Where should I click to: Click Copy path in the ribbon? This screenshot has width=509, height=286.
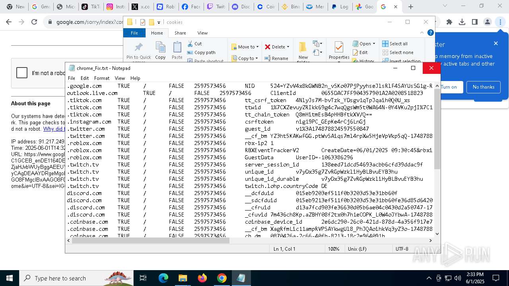[201, 52]
